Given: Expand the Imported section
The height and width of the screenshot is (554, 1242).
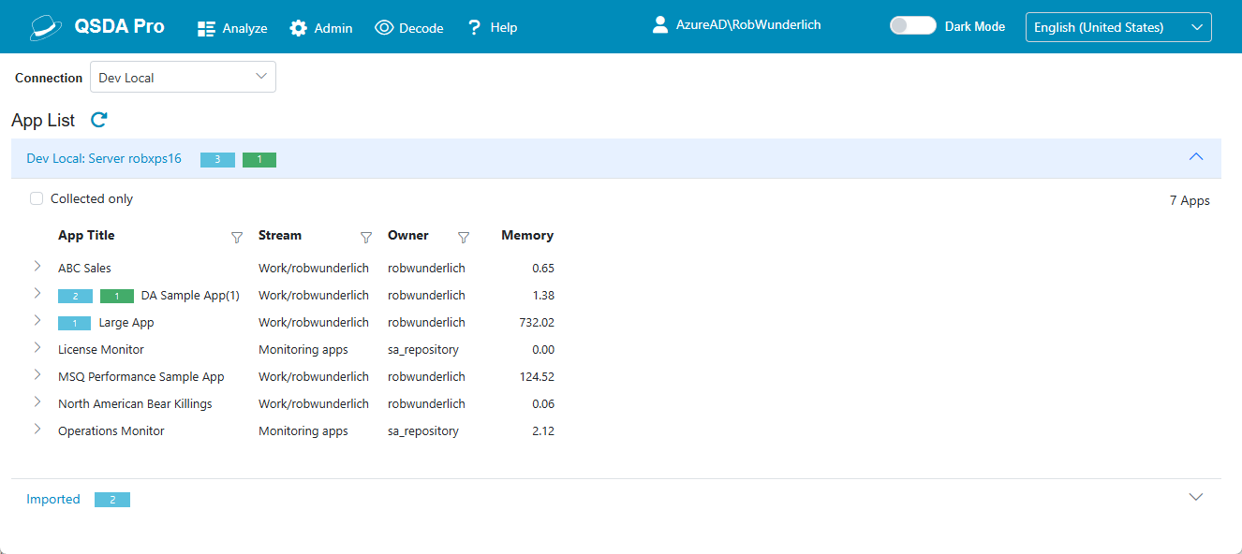Looking at the screenshot, I should pyautogui.click(x=1195, y=497).
